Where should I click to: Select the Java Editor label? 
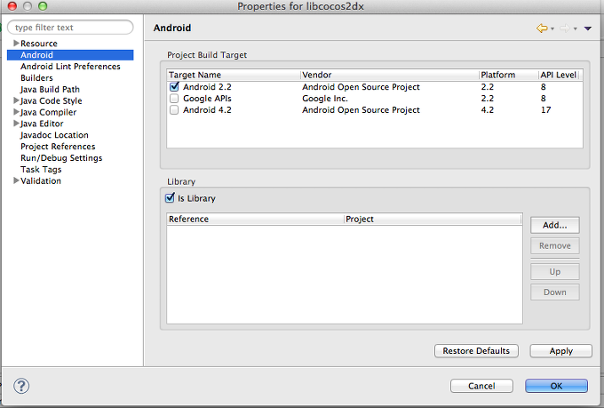coord(42,124)
